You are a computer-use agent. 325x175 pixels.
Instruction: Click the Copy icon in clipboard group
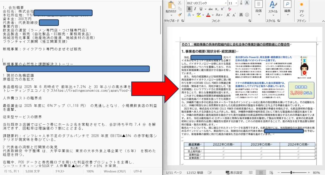180,9
